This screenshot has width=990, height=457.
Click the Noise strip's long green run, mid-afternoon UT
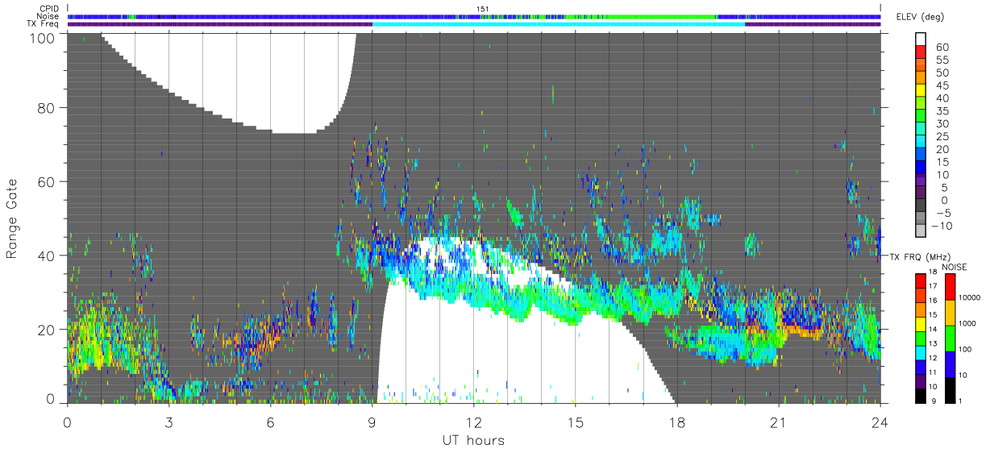click(663, 16)
